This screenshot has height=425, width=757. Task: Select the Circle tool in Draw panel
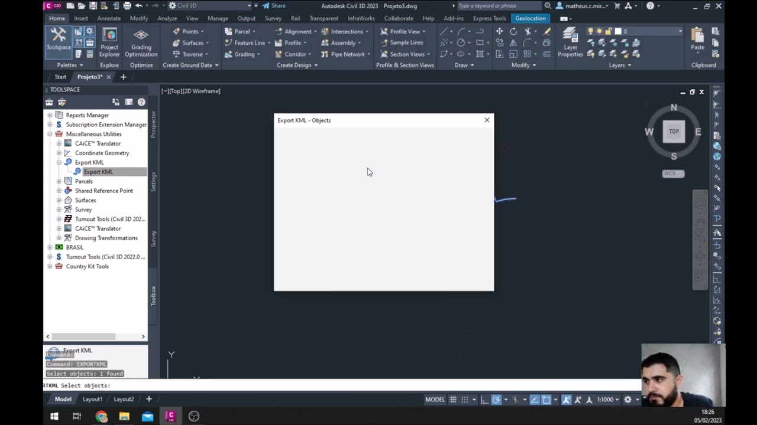click(461, 42)
